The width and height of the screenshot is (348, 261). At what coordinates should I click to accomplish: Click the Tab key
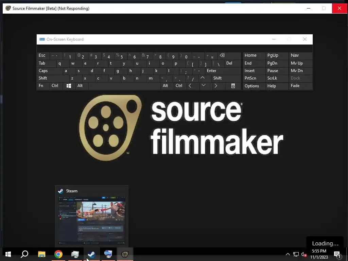click(46, 64)
